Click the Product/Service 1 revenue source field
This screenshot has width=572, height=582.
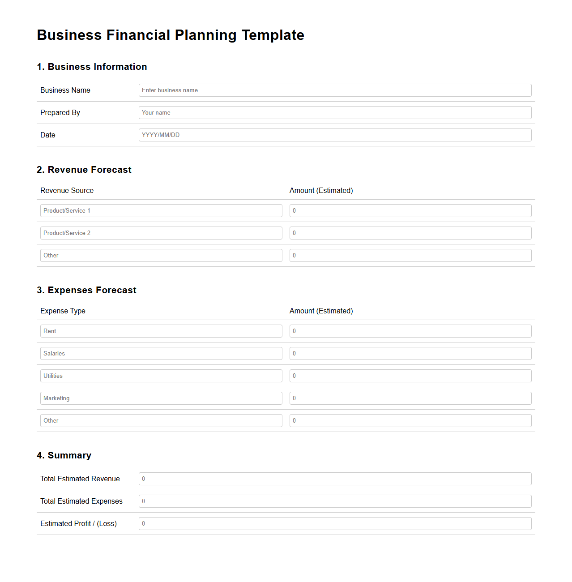161,210
